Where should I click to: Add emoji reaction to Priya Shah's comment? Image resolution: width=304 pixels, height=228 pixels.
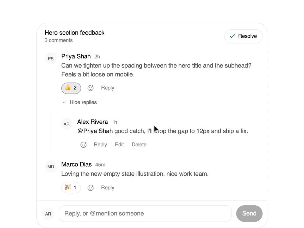tap(90, 88)
